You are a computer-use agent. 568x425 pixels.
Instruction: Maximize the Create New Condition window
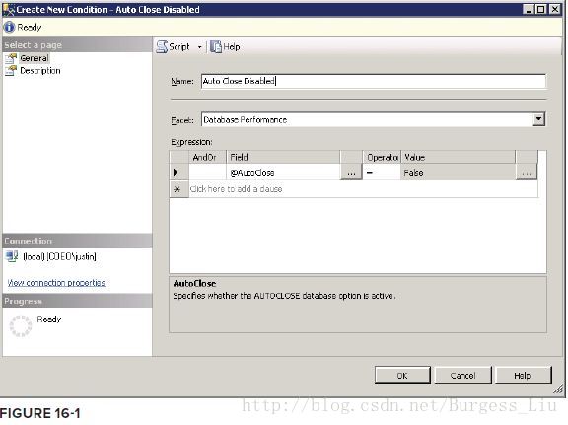(541, 9)
